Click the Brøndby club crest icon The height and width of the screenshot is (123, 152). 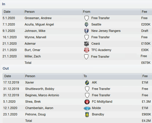coord(87,115)
